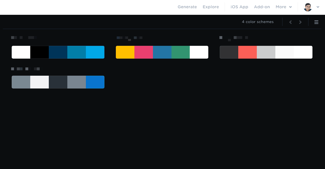Go to the next page arrow
The width and height of the screenshot is (325, 169).
[300, 22]
